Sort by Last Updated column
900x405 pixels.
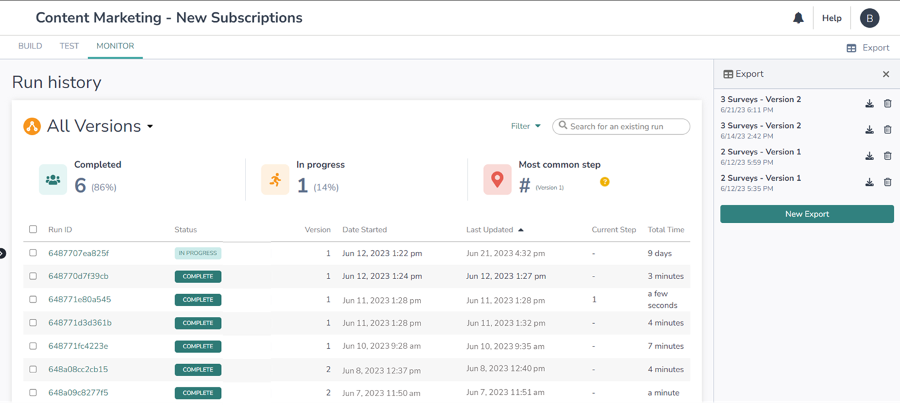coord(495,230)
